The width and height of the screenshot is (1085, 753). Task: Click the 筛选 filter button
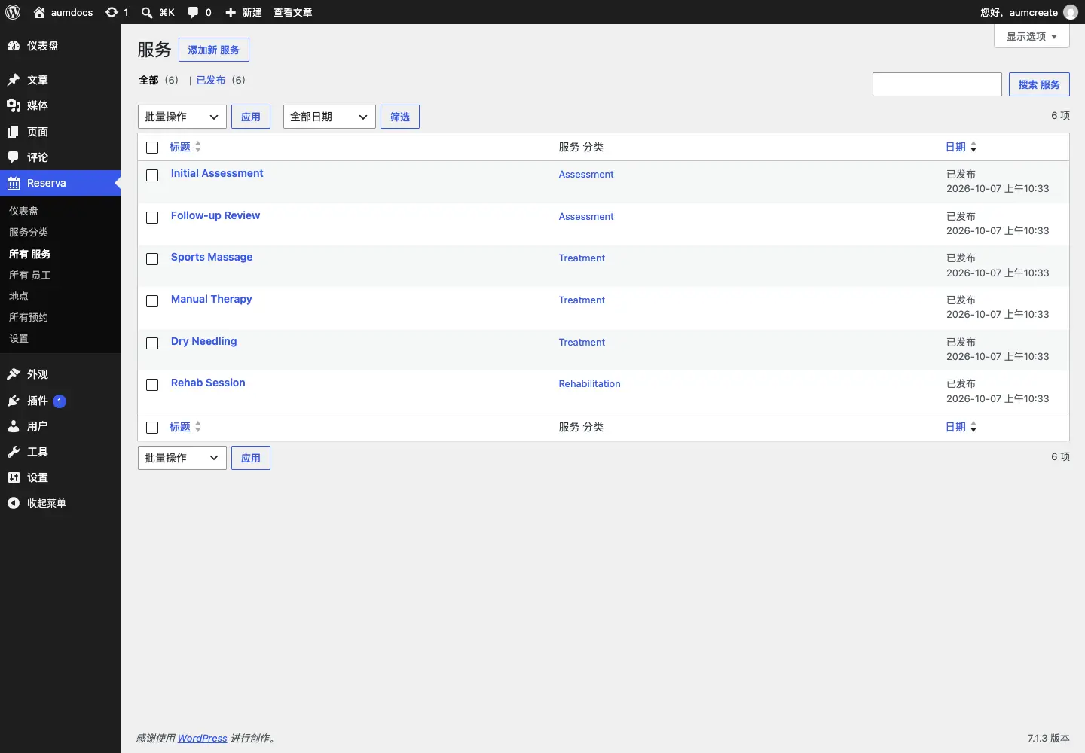[x=400, y=117]
